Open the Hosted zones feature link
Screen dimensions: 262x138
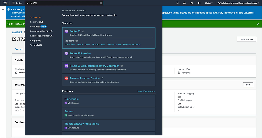[x=99, y=44]
